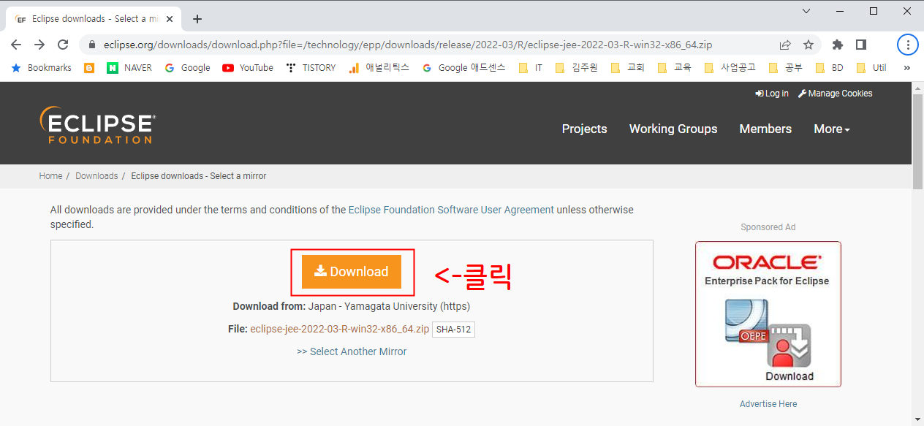Open the 교회 bookmark folder
Screen dimensions: 924x426
(627, 67)
